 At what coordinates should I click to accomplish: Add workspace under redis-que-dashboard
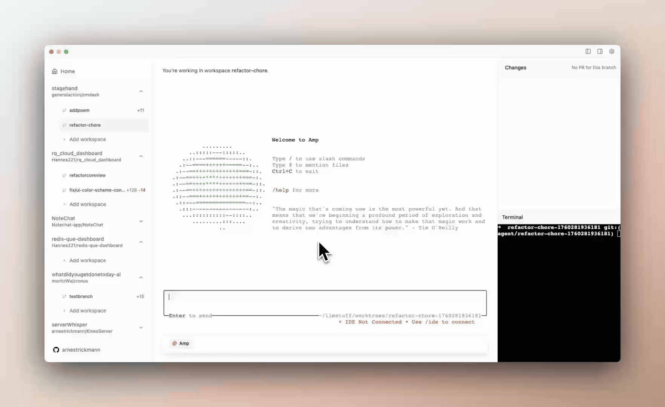pyautogui.click(x=87, y=260)
